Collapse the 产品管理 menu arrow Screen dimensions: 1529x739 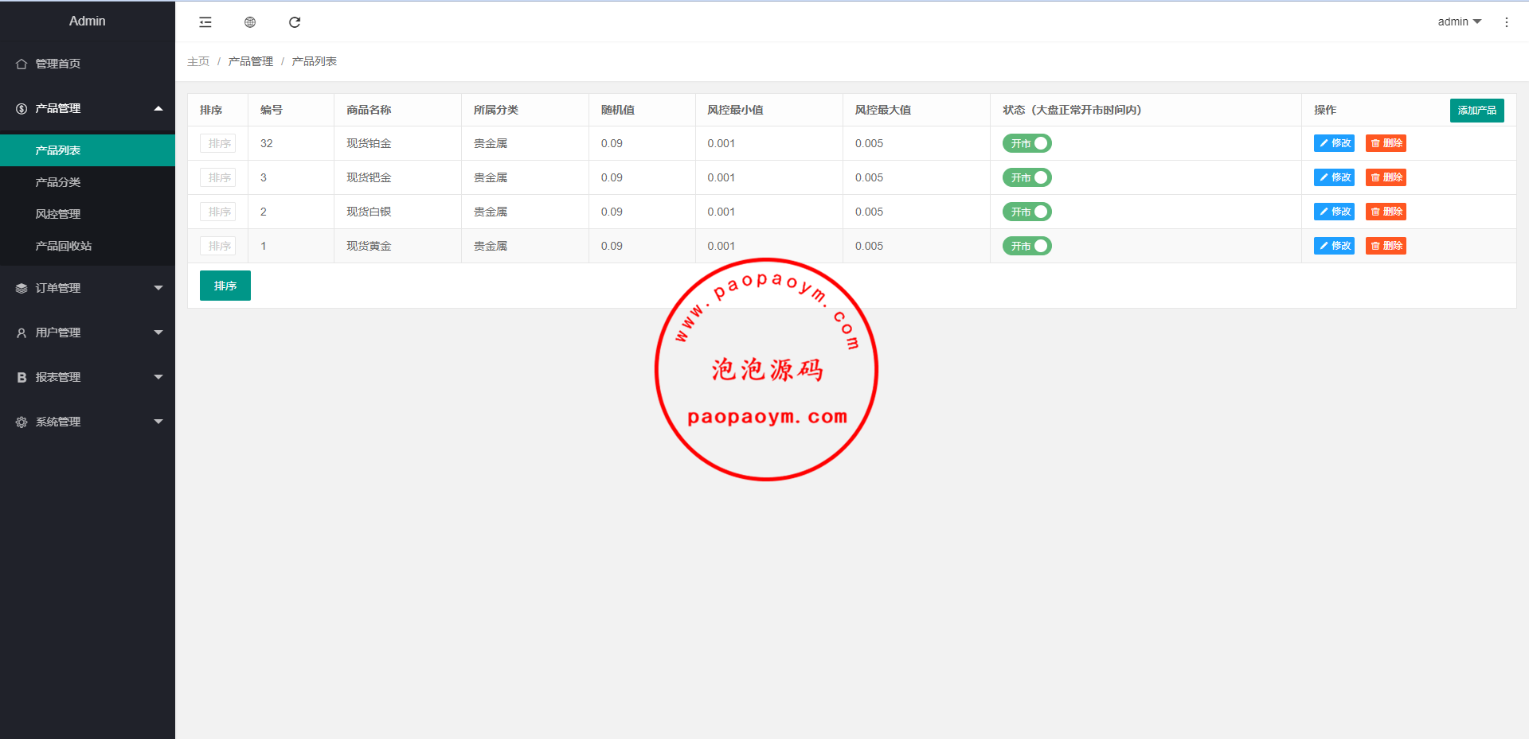click(158, 108)
